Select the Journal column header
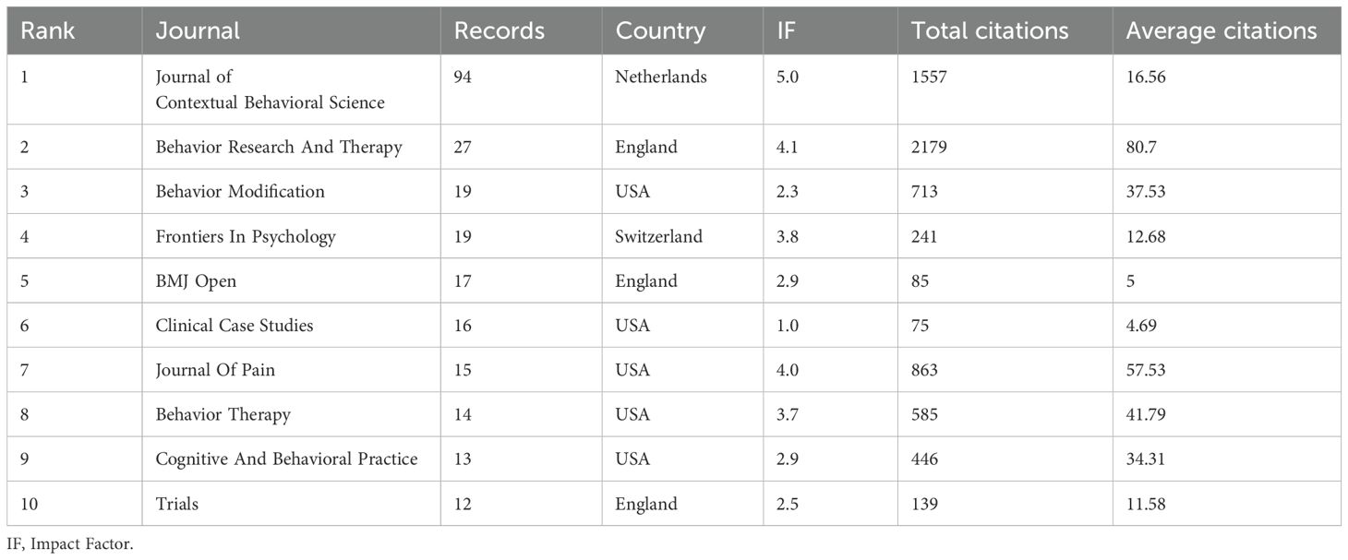The height and width of the screenshot is (560, 1348). [198, 30]
